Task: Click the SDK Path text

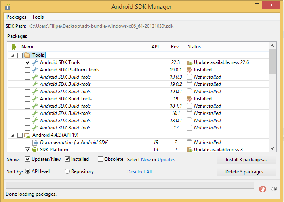Action: [101, 26]
